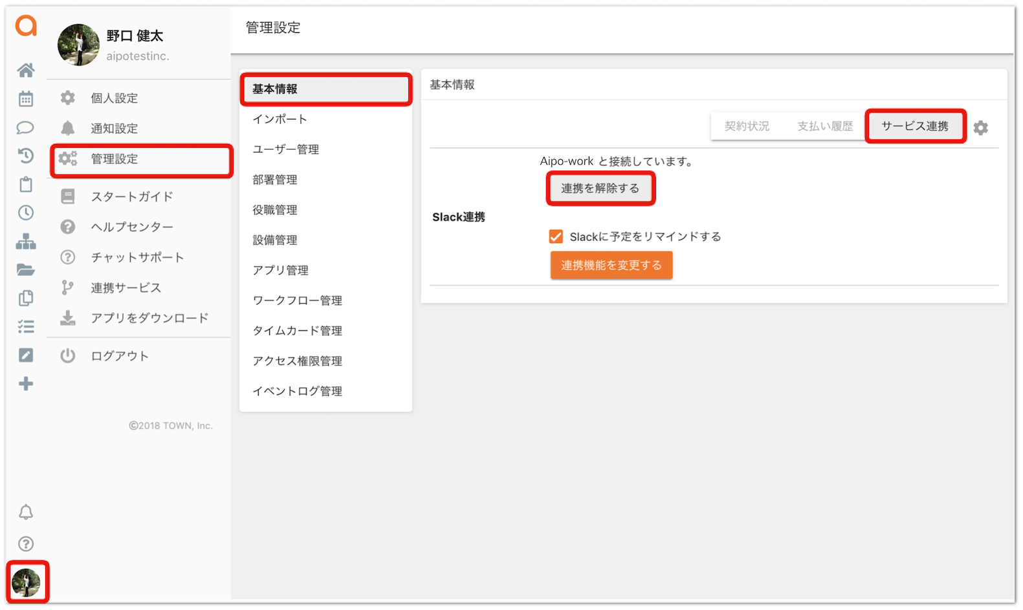The width and height of the screenshot is (1023, 610).
Task: Click the question icon beside チャットサポート
Action: pos(68,257)
